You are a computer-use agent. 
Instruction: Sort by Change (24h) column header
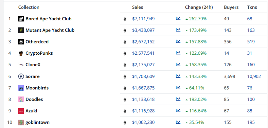click(x=199, y=7)
